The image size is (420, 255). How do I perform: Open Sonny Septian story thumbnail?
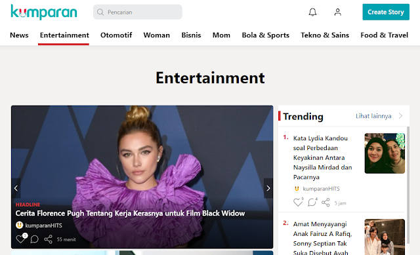pyautogui.click(x=385, y=237)
